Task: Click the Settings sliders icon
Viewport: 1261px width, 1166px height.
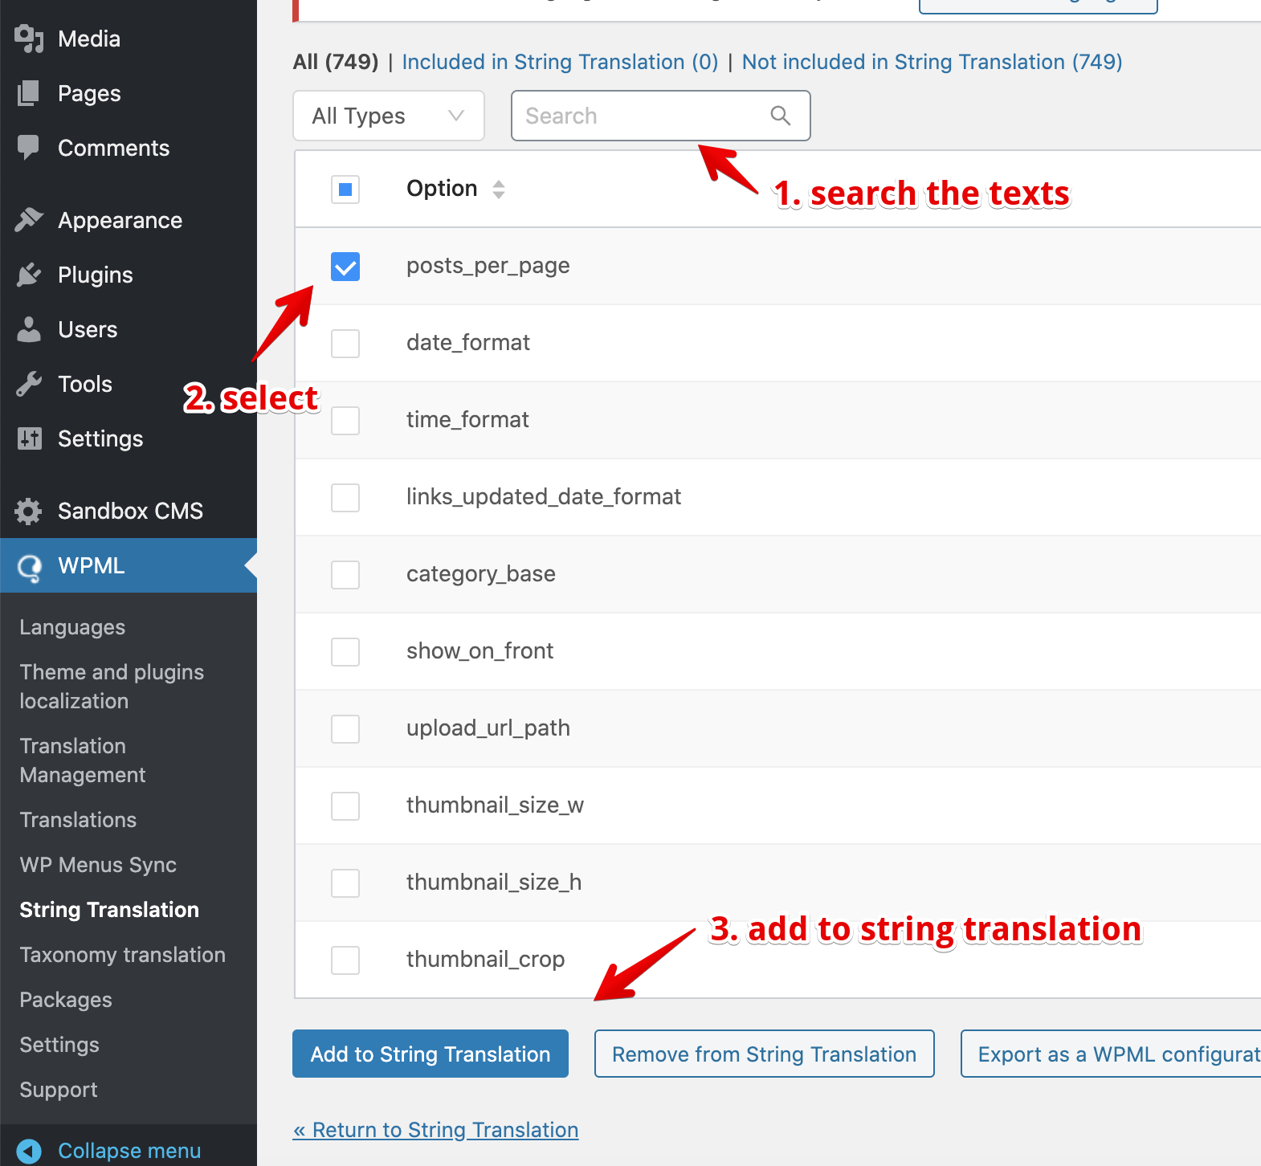Action: 29,438
